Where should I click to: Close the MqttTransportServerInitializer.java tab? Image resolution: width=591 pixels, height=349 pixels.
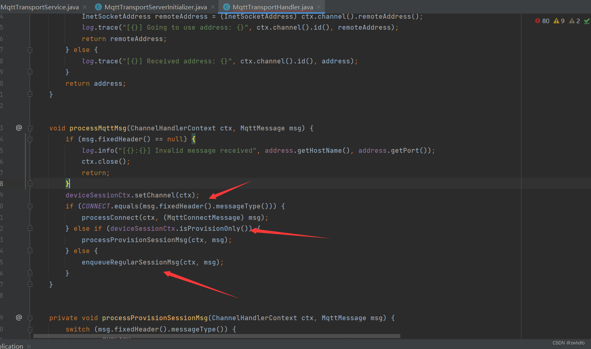(213, 7)
